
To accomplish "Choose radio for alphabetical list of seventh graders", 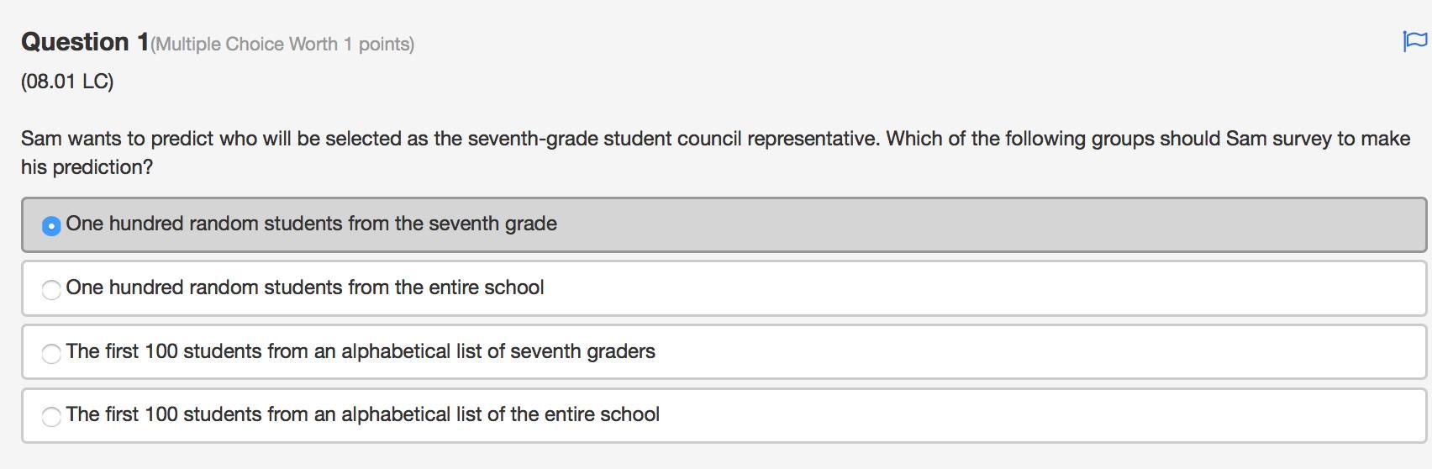I will click(51, 353).
